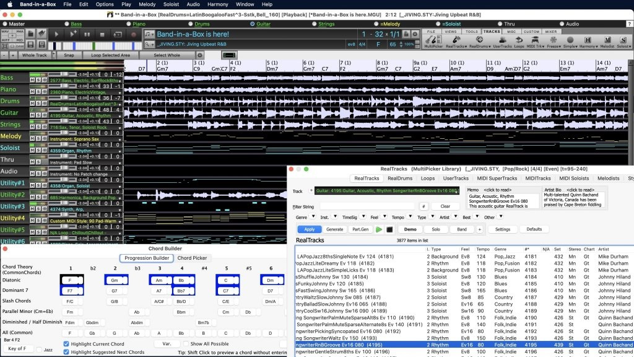634x357 pixels.
Task: Mute the Bass track with its M button
Action: coord(31,79)
